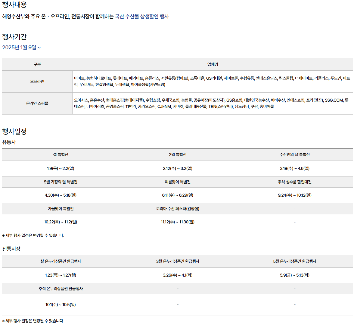354x325 pixels.
Task: Click the 업체명 column header
Action: 213,65
